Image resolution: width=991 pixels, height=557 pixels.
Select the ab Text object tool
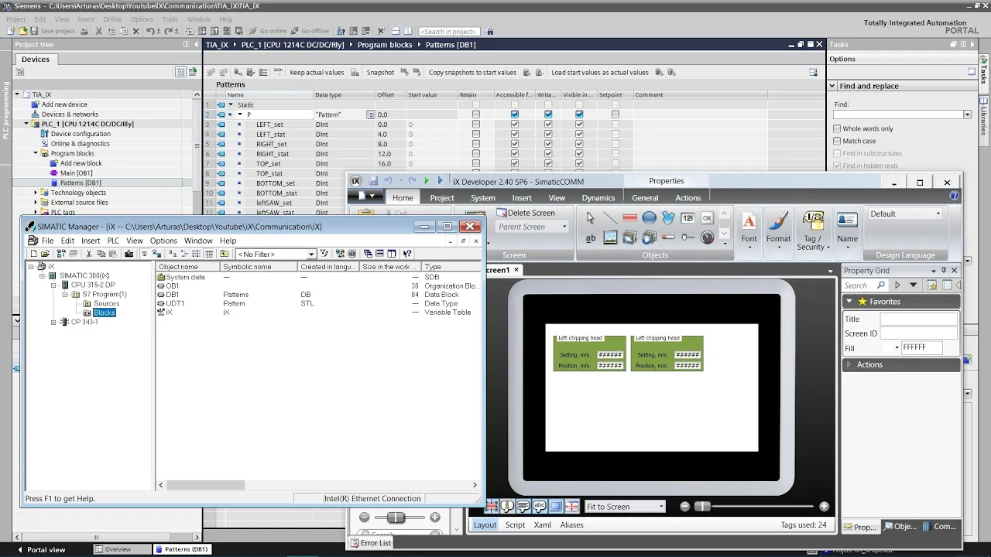tap(591, 238)
